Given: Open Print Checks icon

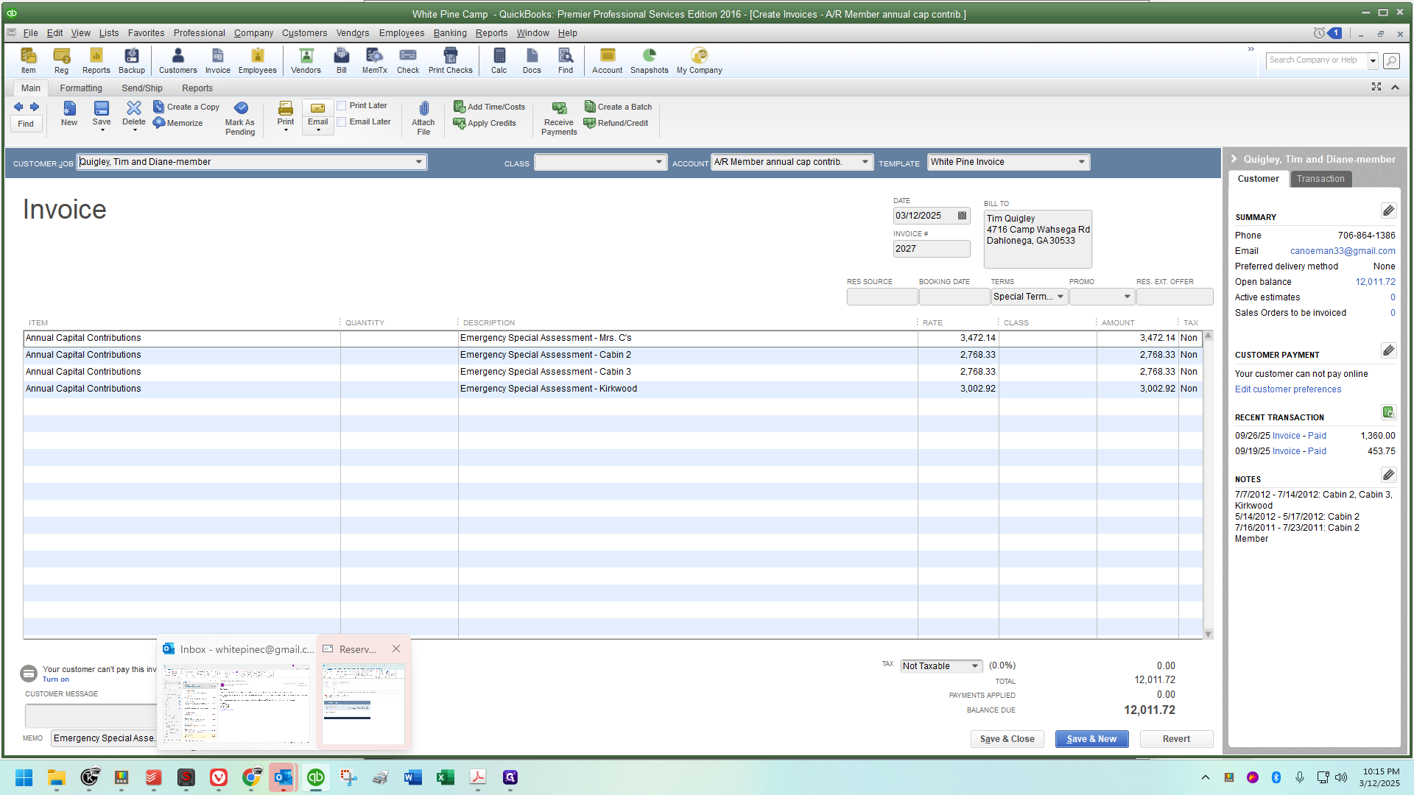Looking at the screenshot, I should pyautogui.click(x=450, y=60).
